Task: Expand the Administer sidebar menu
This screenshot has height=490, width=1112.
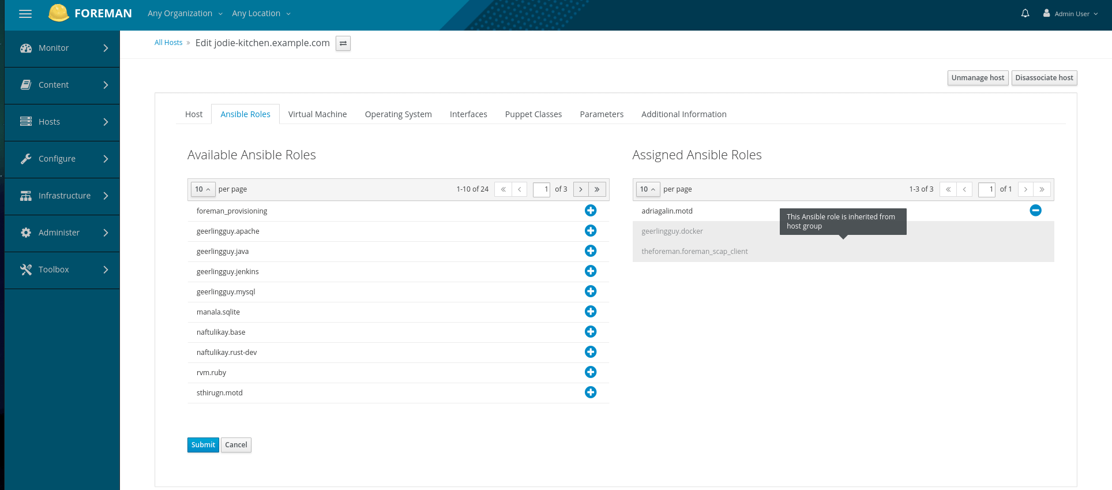Action: click(62, 233)
